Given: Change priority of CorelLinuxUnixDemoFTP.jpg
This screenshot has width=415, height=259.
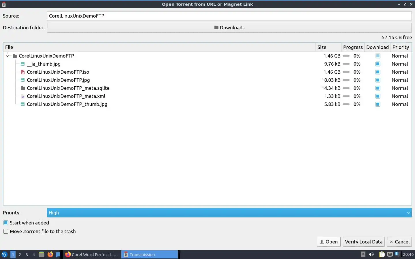Looking at the screenshot, I should pyautogui.click(x=400, y=80).
